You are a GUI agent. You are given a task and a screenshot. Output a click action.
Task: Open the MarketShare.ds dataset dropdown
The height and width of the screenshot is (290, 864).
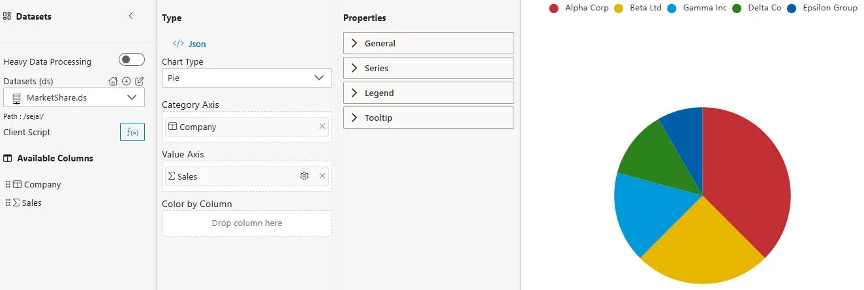(x=74, y=97)
